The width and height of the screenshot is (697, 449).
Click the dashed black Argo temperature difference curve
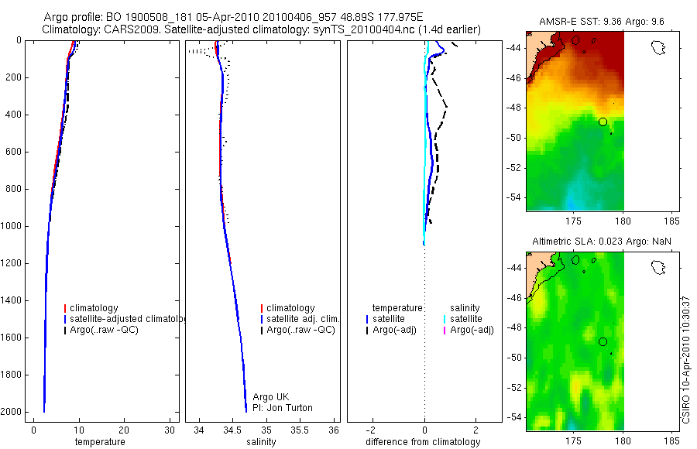[x=438, y=156]
